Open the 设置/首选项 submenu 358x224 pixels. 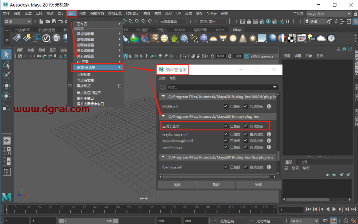pyautogui.click(x=98, y=67)
